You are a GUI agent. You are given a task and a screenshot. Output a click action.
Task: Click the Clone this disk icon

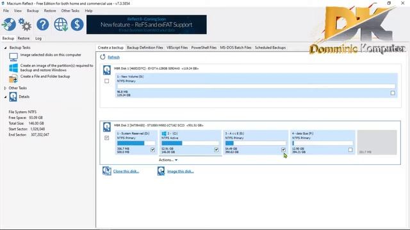coord(107,171)
